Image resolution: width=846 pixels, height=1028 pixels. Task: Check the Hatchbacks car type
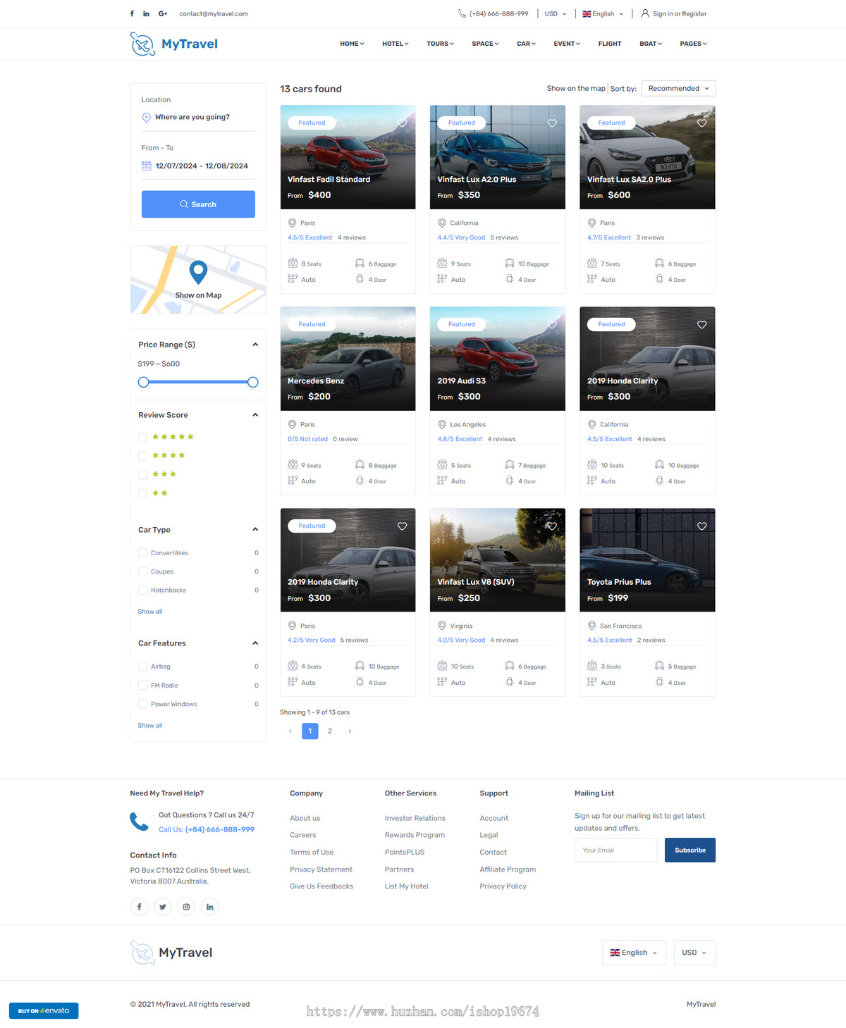pyautogui.click(x=143, y=590)
